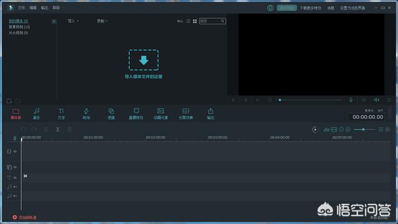Zoom in the timeline with plus icon
Viewport: 398px width, 224px height.
[348, 130]
